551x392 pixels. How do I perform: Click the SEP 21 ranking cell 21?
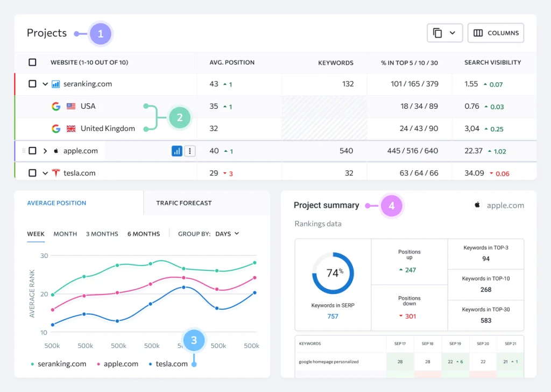click(x=510, y=361)
